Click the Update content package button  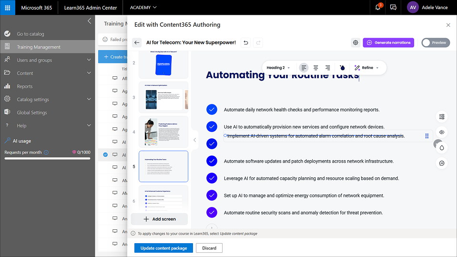click(163, 248)
